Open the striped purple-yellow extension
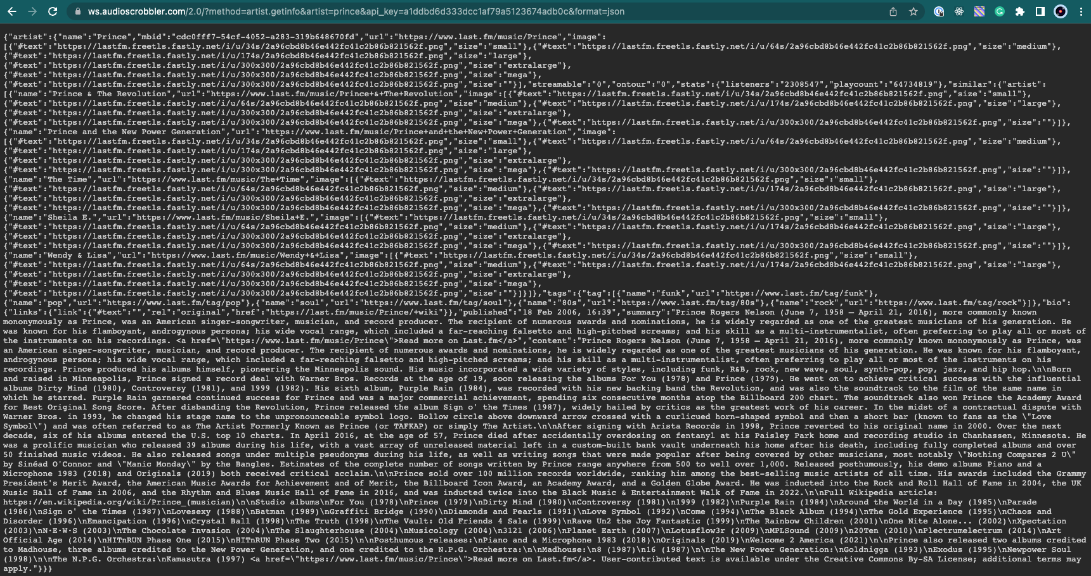 (x=979, y=11)
